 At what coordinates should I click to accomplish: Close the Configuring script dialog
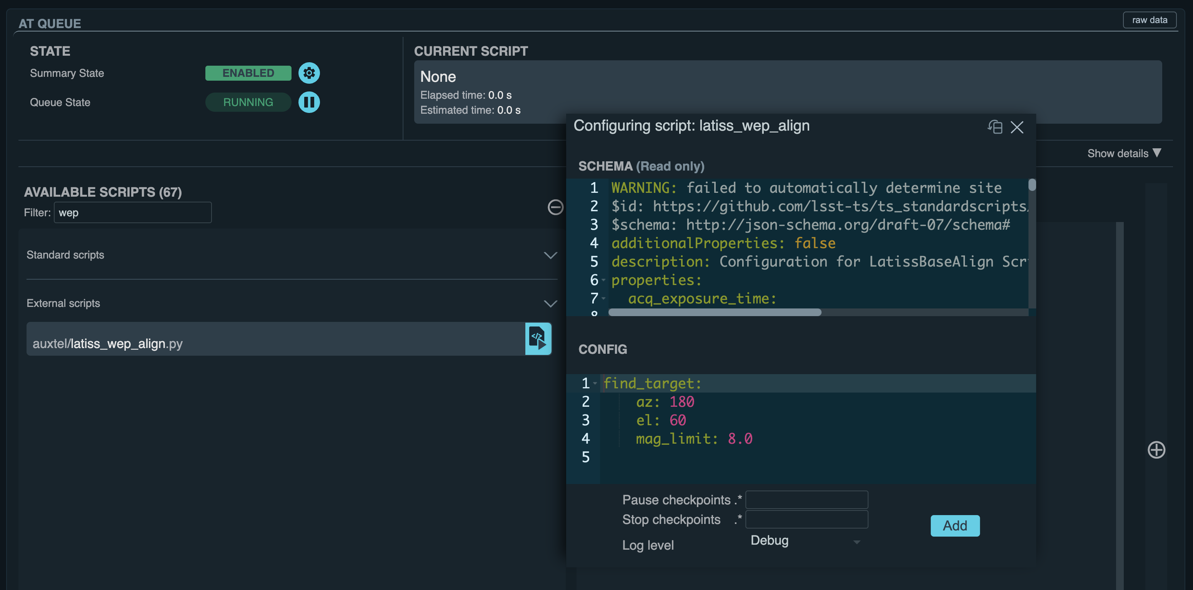coord(1017,127)
